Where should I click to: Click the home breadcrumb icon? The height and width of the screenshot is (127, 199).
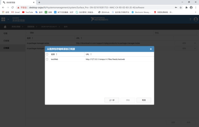click(5, 27)
